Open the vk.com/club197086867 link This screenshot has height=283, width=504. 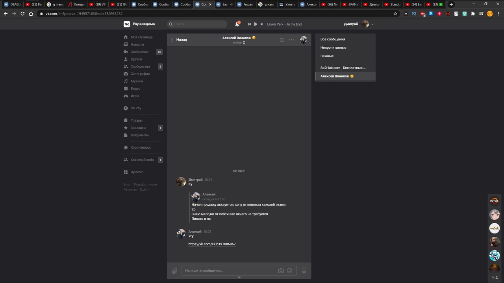[212, 244]
